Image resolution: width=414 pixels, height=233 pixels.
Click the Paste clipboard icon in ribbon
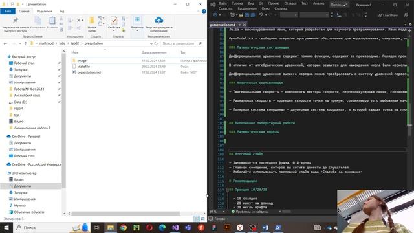pyautogui.click(x=52, y=20)
